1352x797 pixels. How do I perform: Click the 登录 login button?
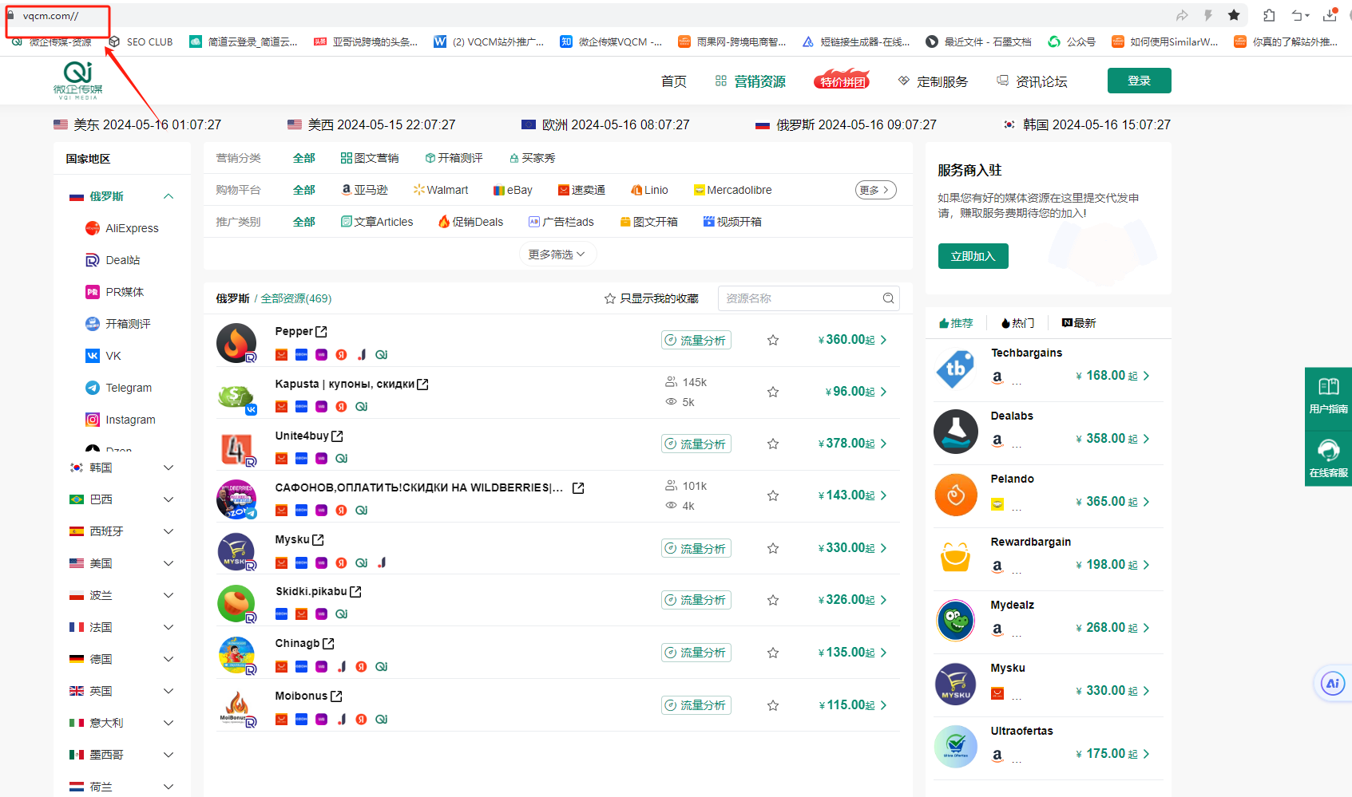pyautogui.click(x=1139, y=80)
